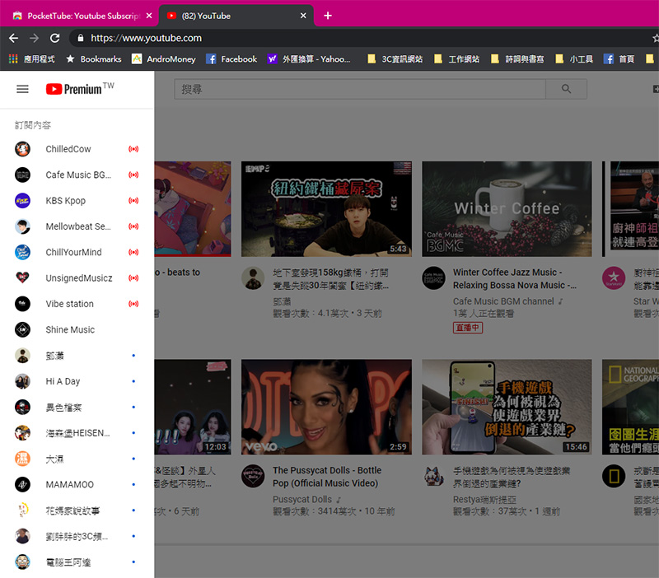Click the Facebook bookmark in bookmarks bar
This screenshot has width=659, height=578.
click(x=231, y=59)
